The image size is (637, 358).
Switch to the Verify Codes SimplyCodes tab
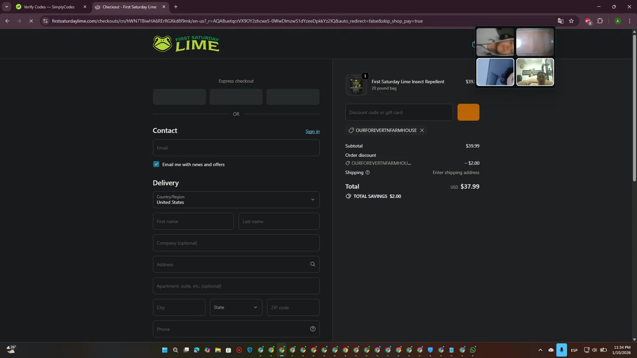coord(49,7)
